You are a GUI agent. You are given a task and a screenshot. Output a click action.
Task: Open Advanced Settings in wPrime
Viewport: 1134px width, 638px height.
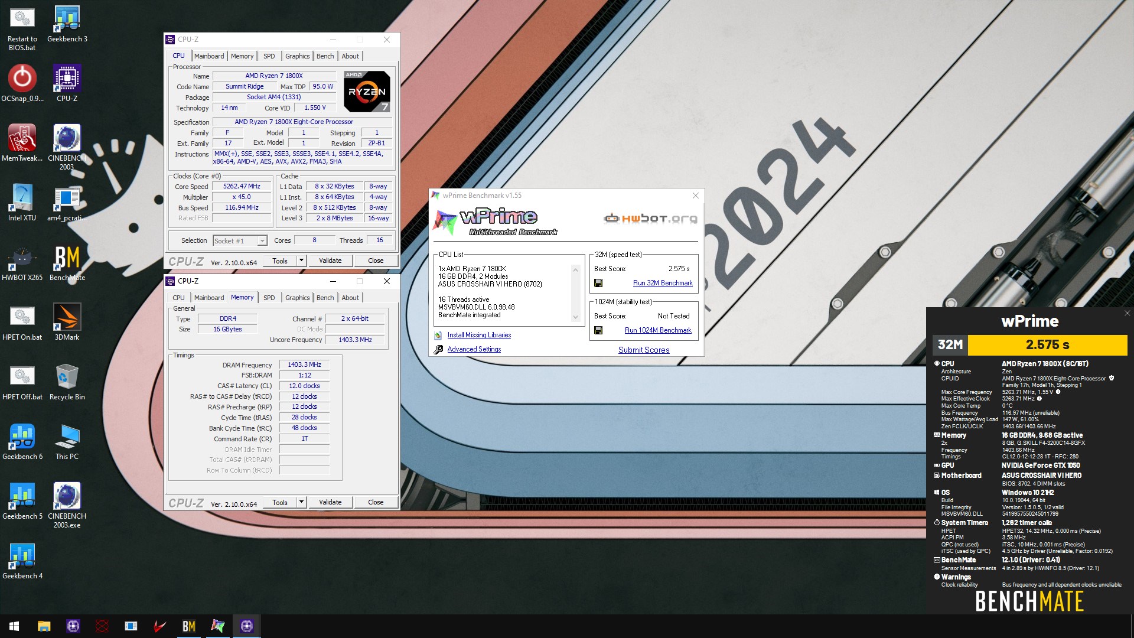(474, 349)
